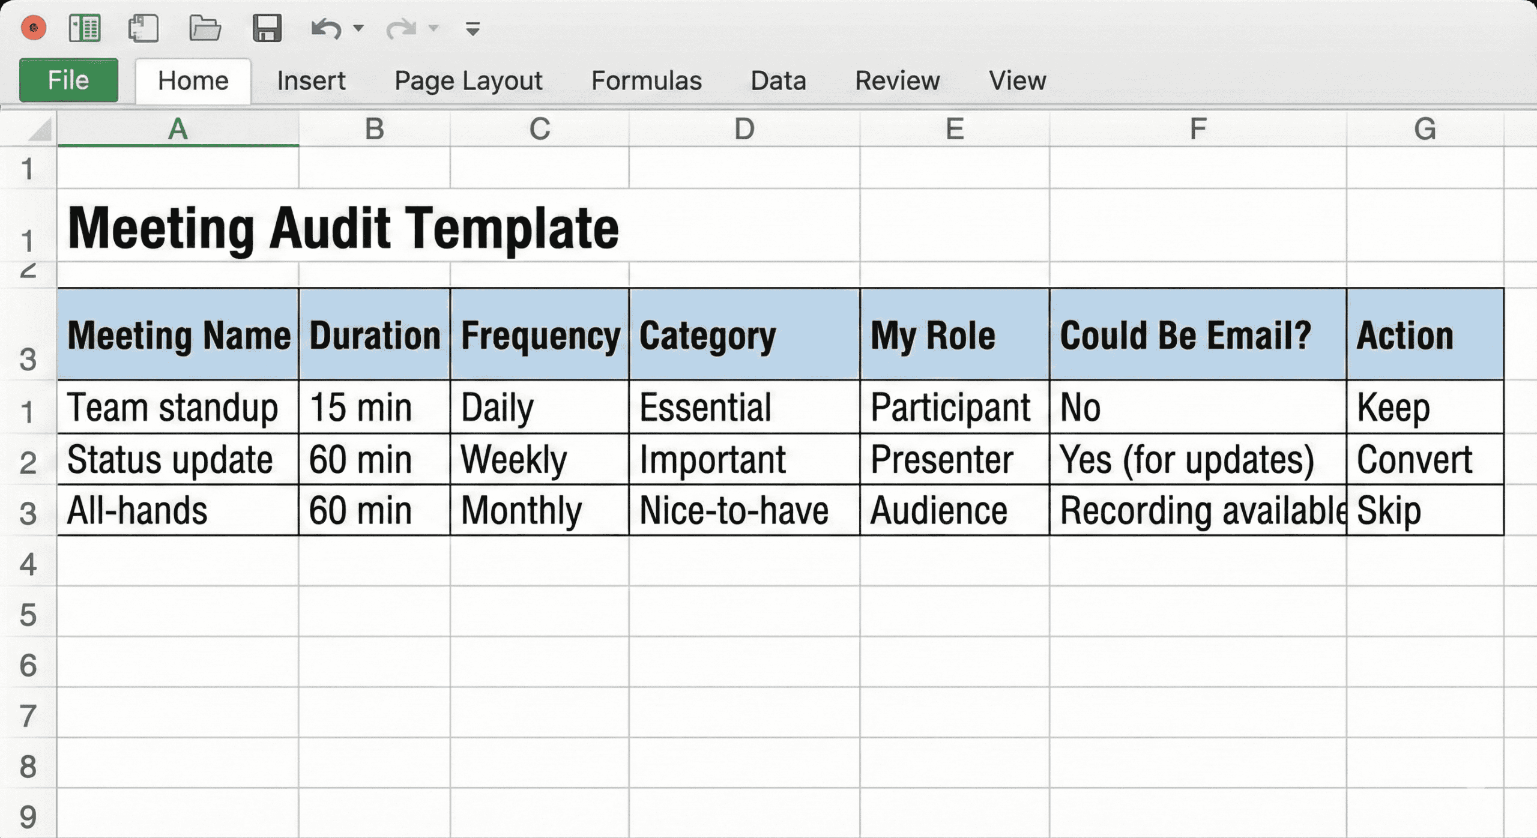Expand the toolbar overflow chevron

tap(472, 27)
